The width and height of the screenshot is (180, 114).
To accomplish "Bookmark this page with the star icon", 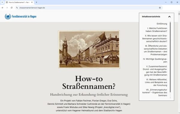I will coord(160,8).
